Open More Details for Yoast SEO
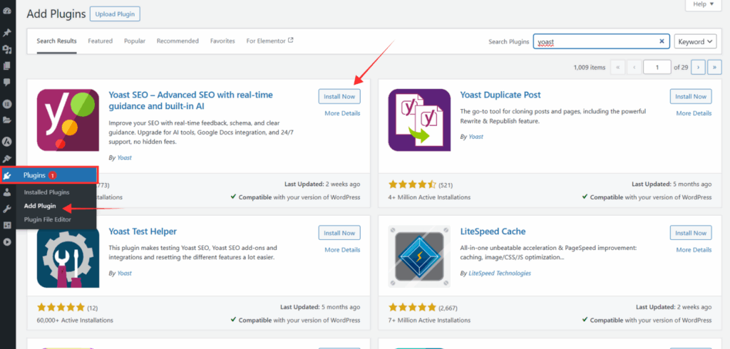Screen dimensions: 730x349 click(342, 113)
